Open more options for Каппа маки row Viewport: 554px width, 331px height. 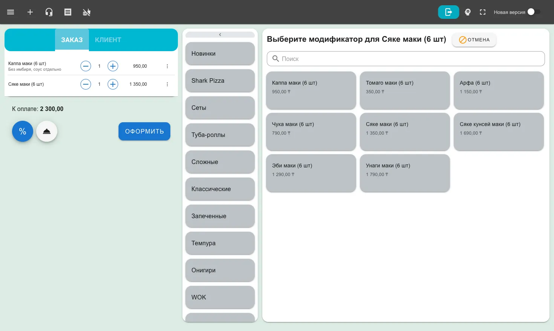click(x=167, y=66)
